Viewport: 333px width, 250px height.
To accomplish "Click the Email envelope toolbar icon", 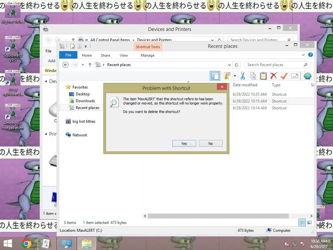I will pyautogui.click(x=295, y=76).
